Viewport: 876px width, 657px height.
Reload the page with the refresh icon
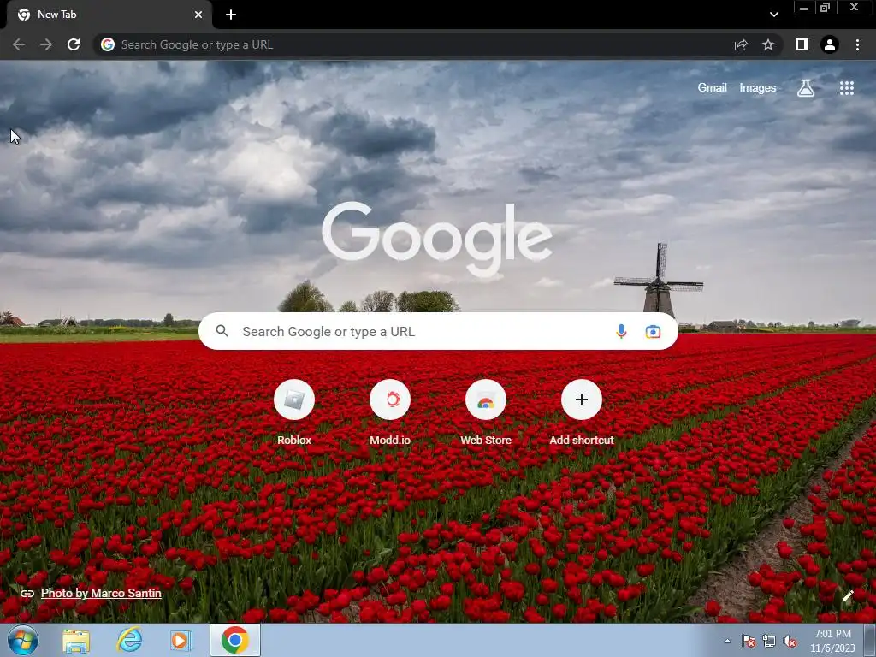pos(74,44)
